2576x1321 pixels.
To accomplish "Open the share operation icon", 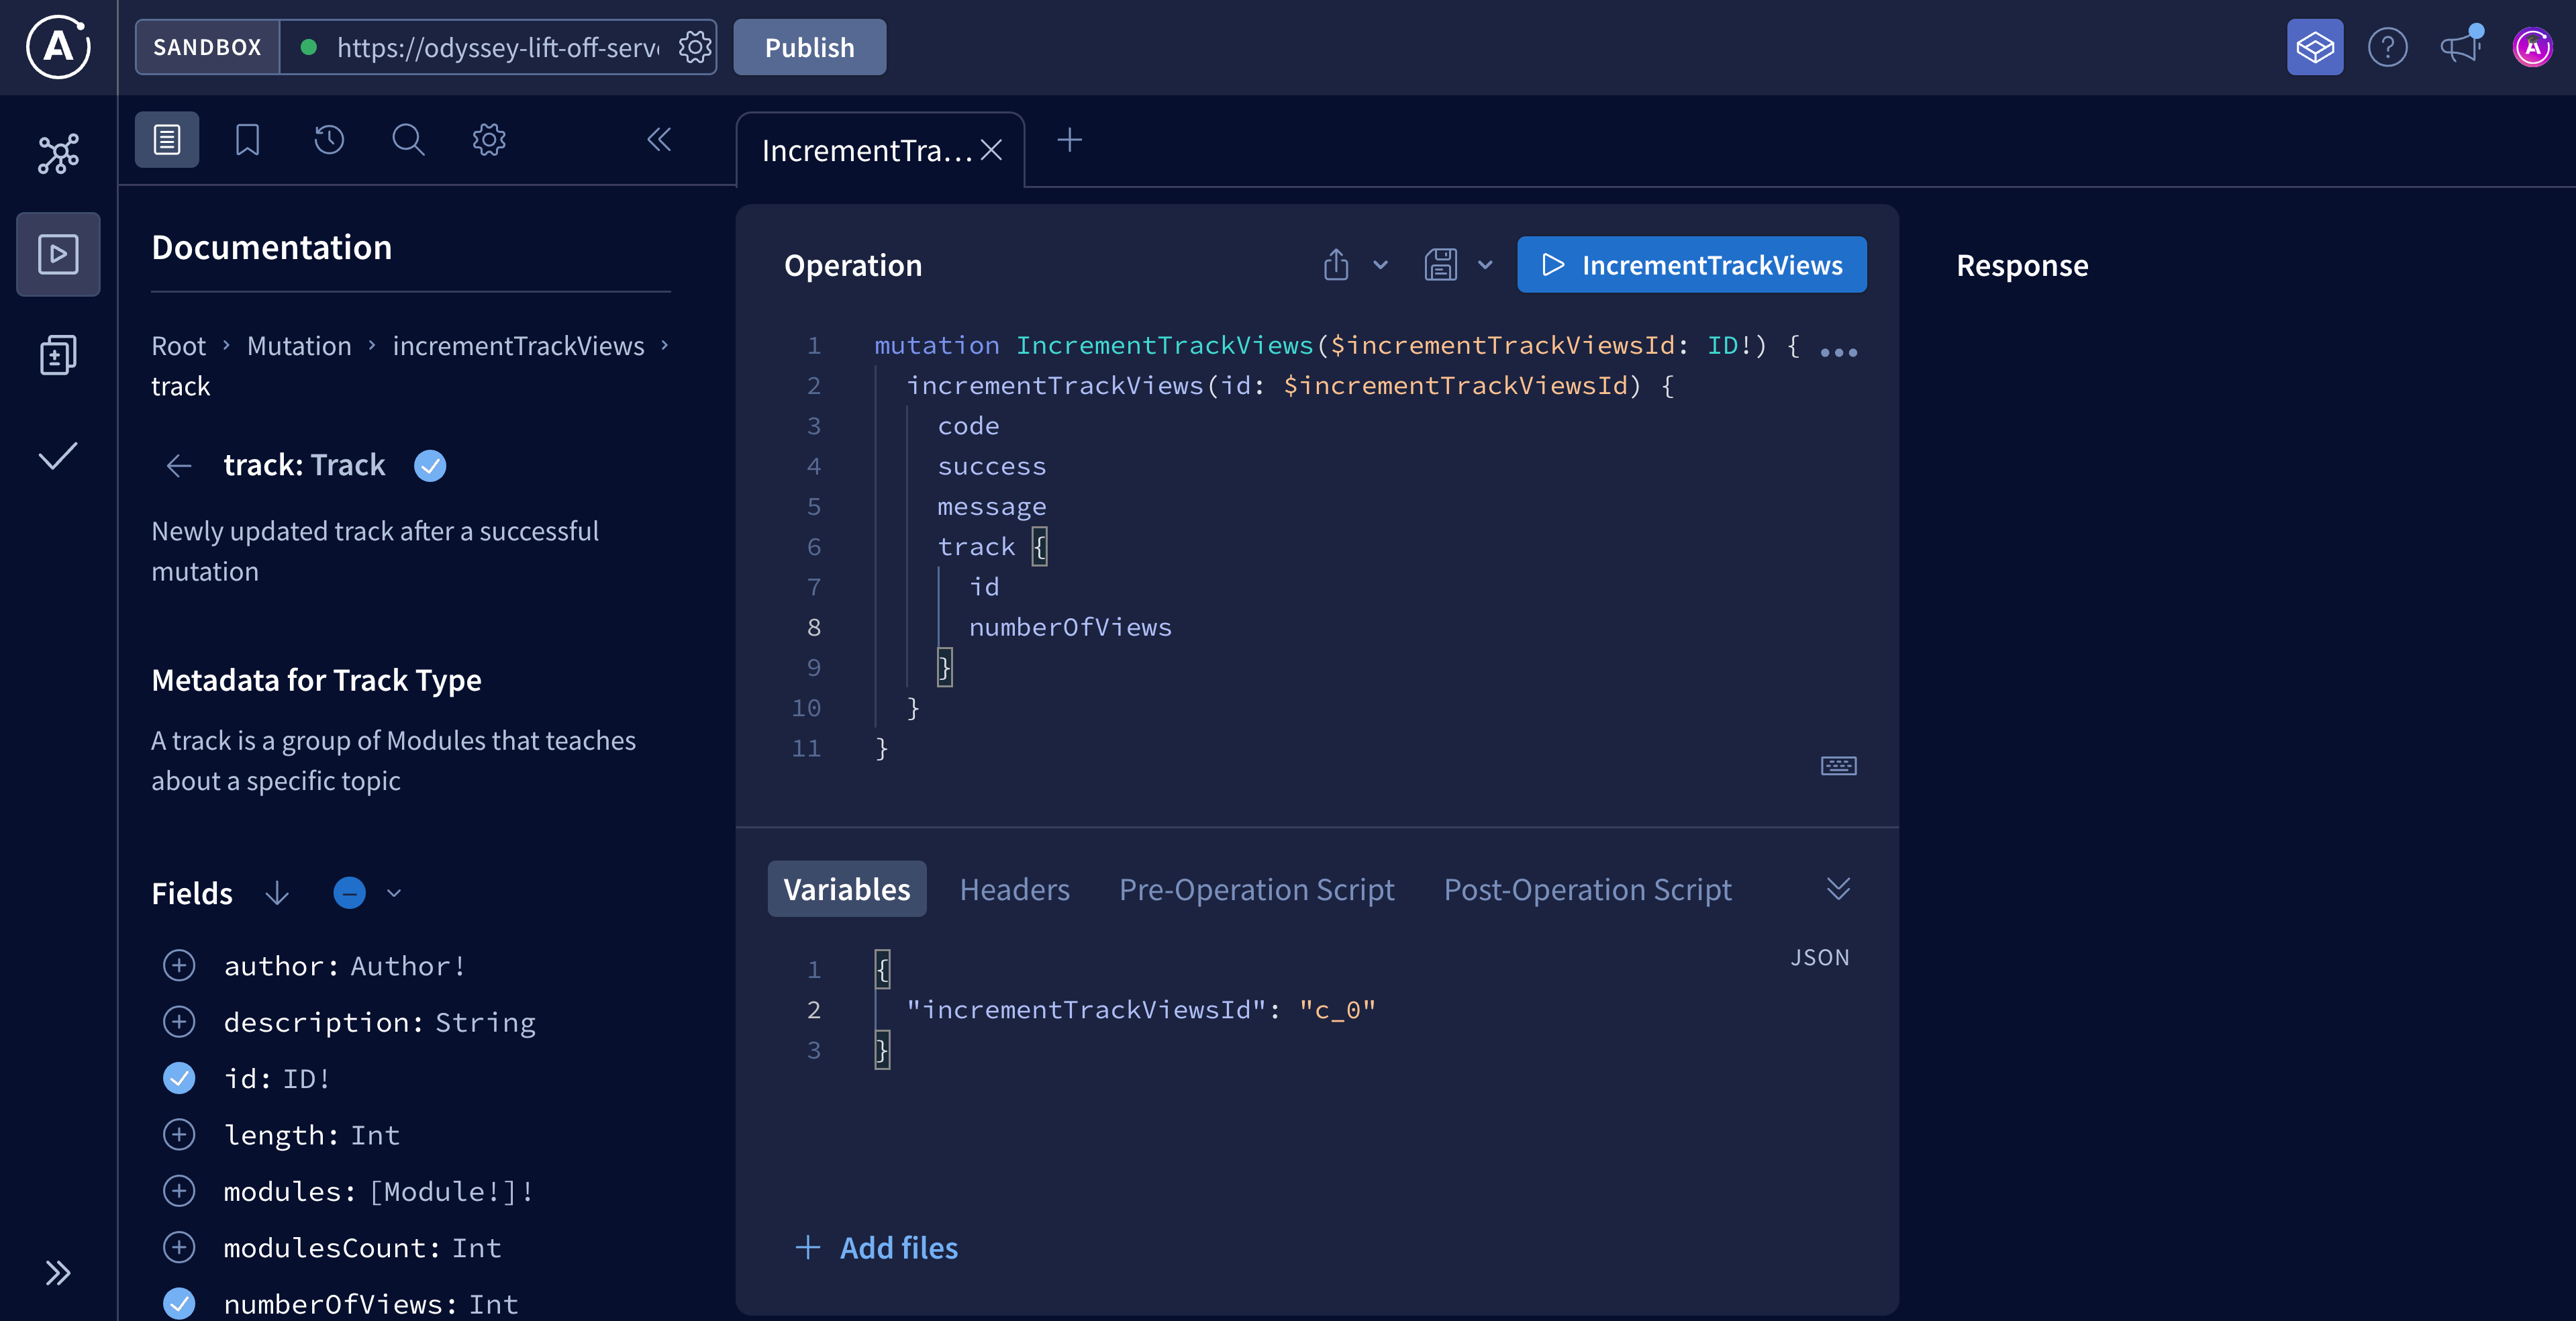I will point(1336,264).
